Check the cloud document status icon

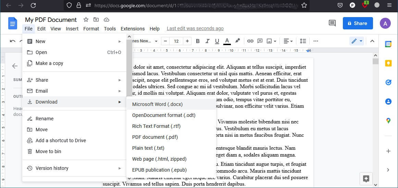coord(107,20)
